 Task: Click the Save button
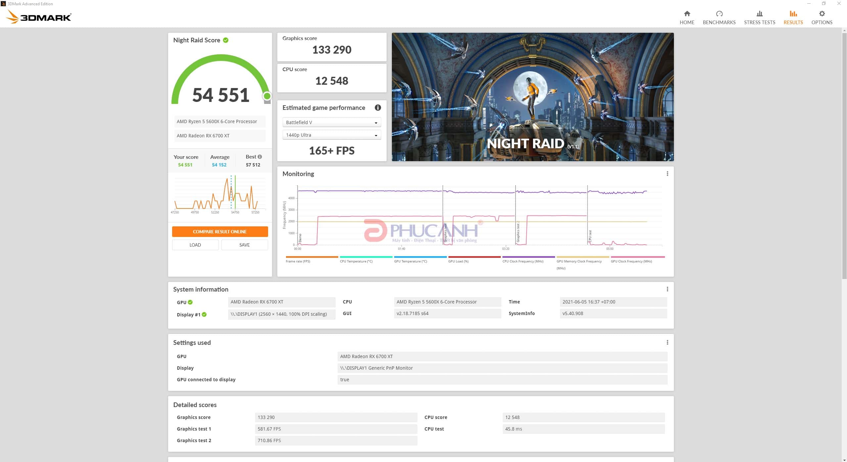click(x=245, y=245)
